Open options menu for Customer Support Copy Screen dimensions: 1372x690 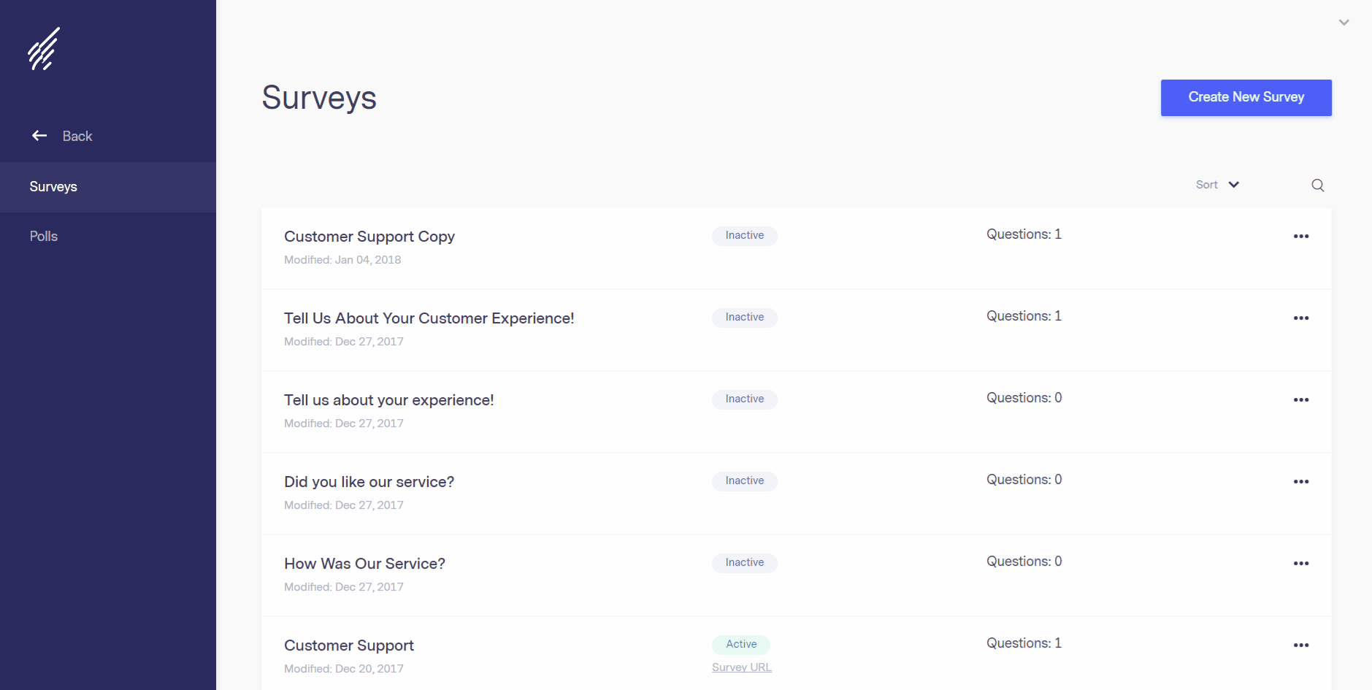coord(1301,237)
